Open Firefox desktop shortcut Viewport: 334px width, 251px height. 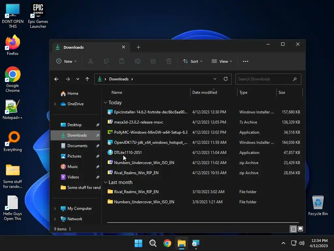13,45
